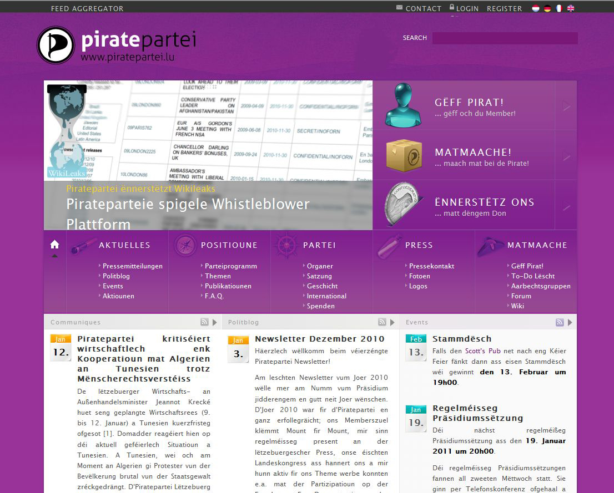This screenshot has height=493, width=614.
Task: Open the Wikileaks banner headline image
Action: click(208, 155)
